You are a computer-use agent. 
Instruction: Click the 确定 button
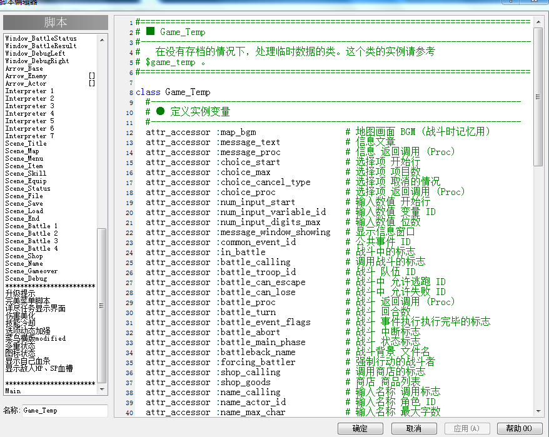(x=360, y=428)
